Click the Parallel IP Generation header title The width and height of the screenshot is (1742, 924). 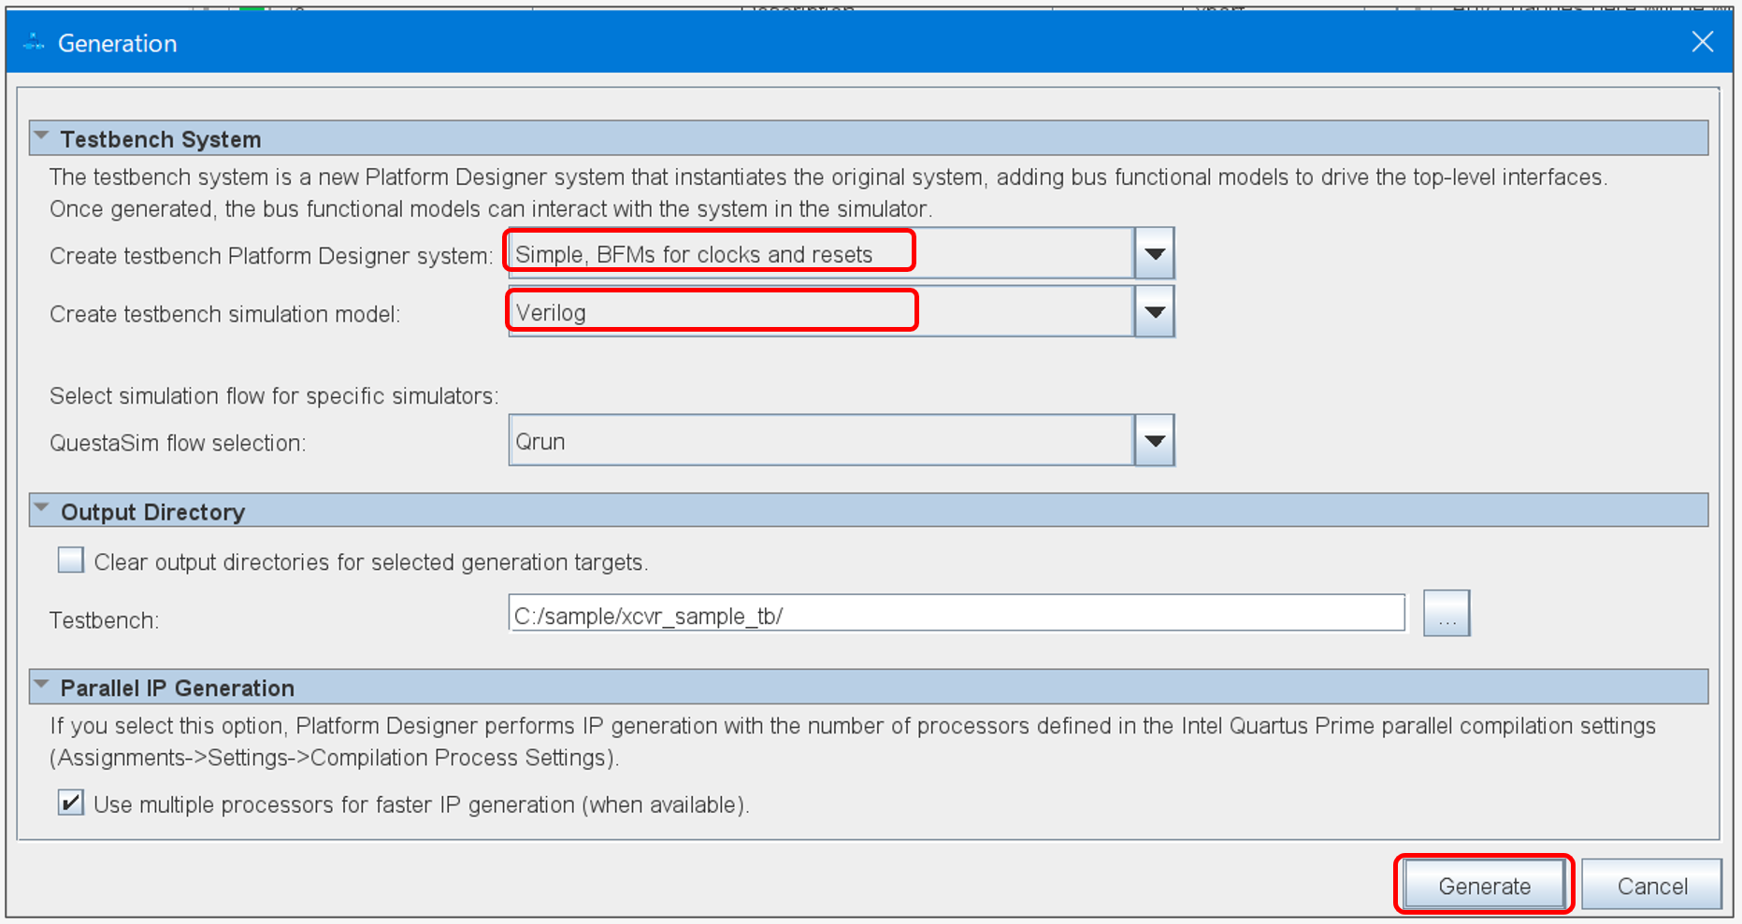point(178,688)
